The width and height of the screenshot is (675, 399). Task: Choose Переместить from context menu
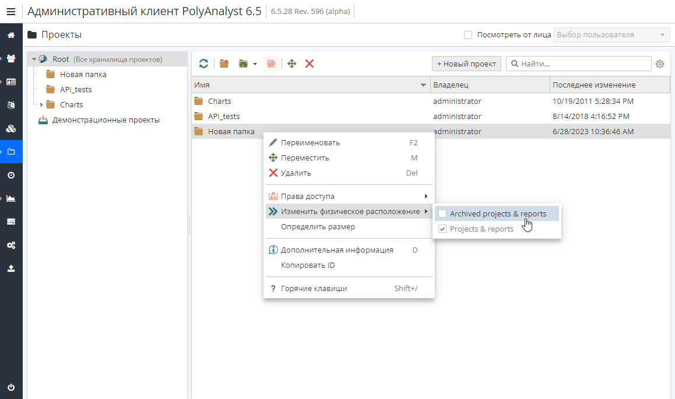click(x=349, y=157)
